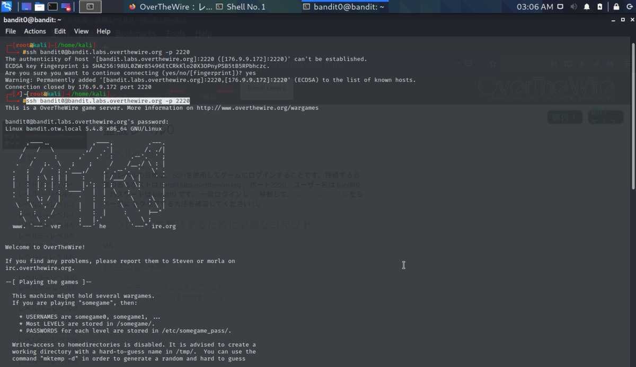This screenshot has width=636, height=367.
Task: Click the terminal window title bandit0@bandit: ~
Action: [32, 20]
